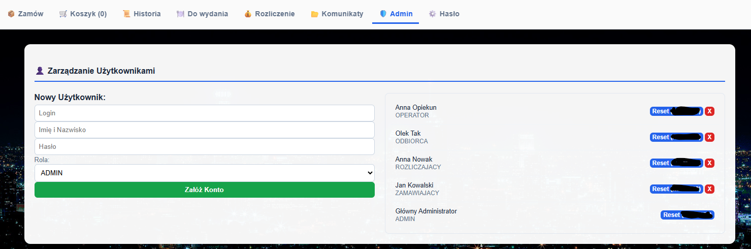Screen dimensions: 751x249
Task: Reset password for Jan Kowalski
Action: (x=676, y=189)
